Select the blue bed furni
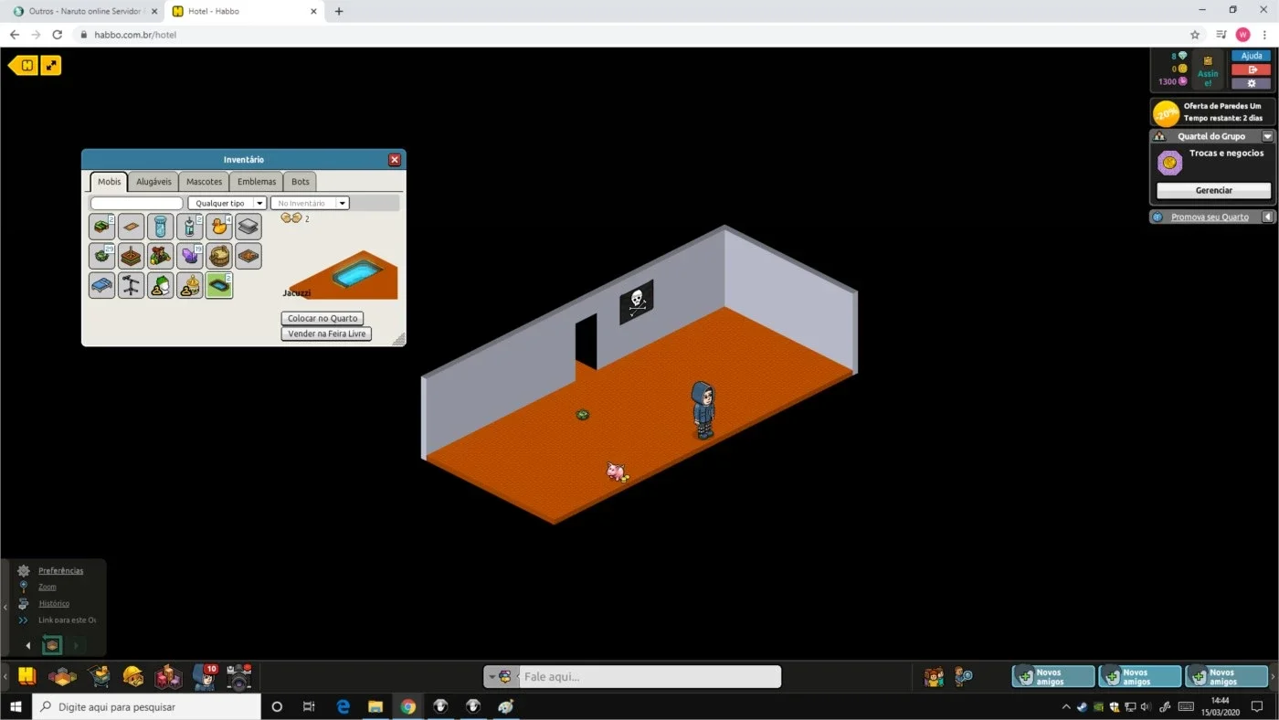Screen dimensions: 1279x720 click(101, 285)
